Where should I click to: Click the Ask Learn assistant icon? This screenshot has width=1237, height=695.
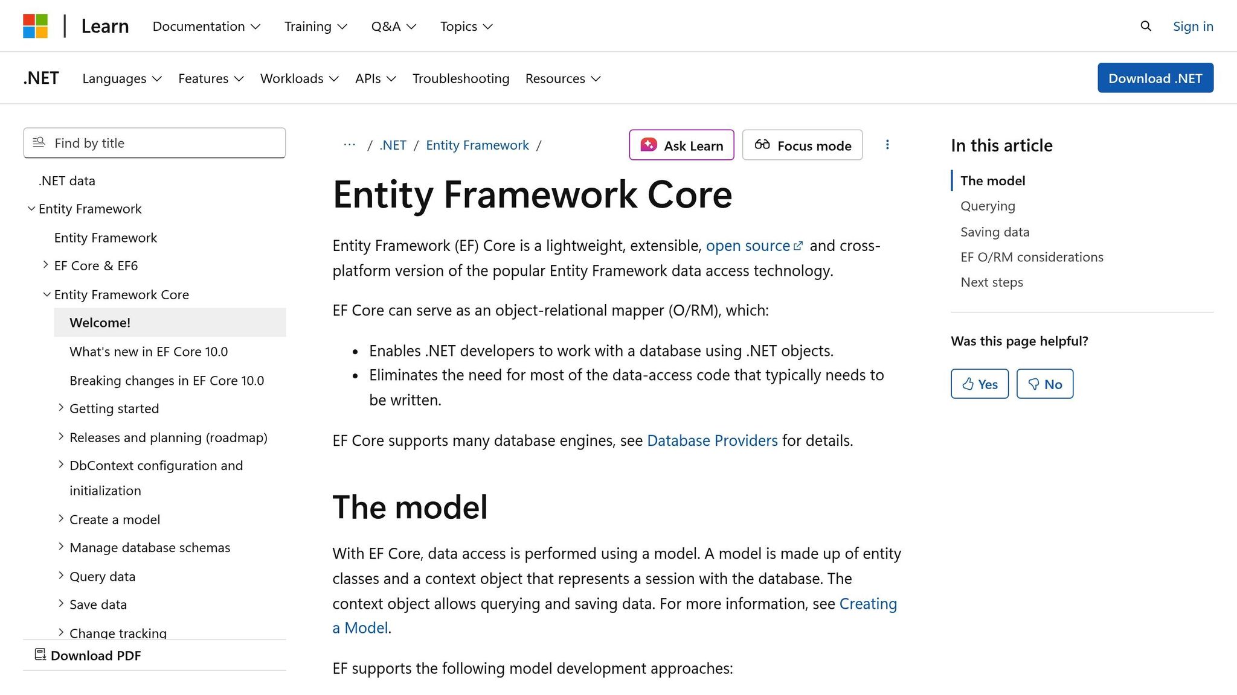point(649,145)
